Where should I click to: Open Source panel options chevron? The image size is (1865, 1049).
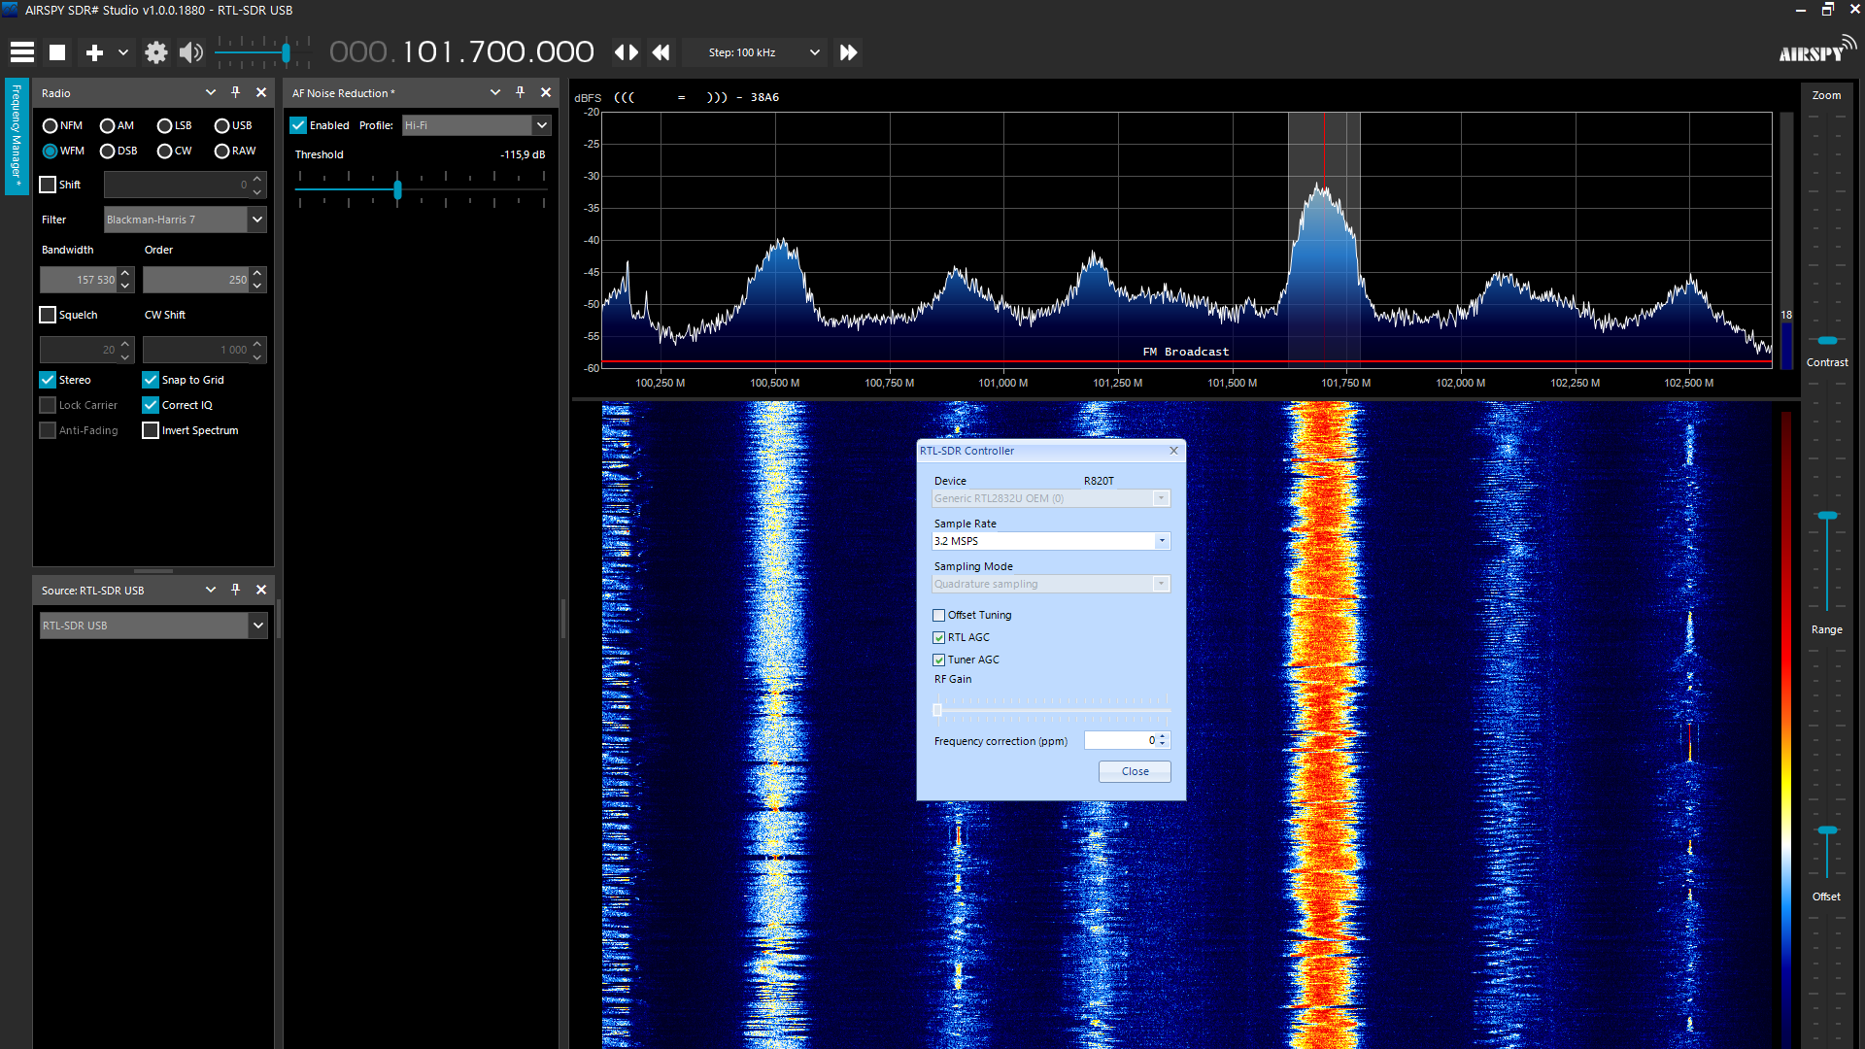[211, 590]
